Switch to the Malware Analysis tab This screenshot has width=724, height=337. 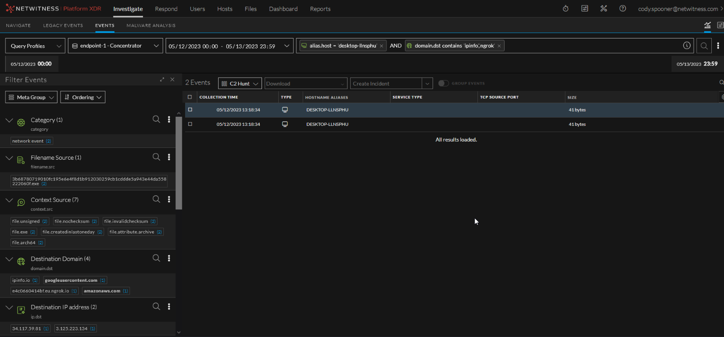[x=151, y=25]
